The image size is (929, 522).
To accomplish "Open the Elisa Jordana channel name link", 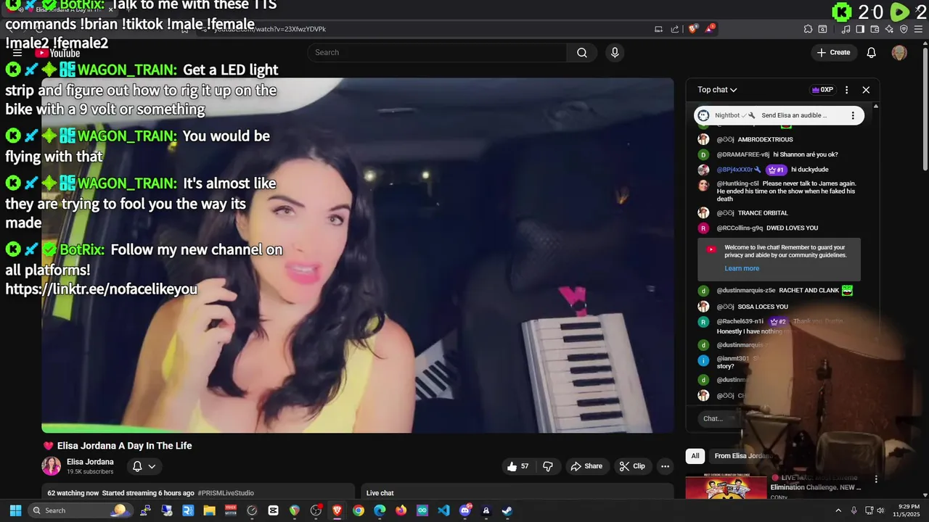I will (x=90, y=462).
